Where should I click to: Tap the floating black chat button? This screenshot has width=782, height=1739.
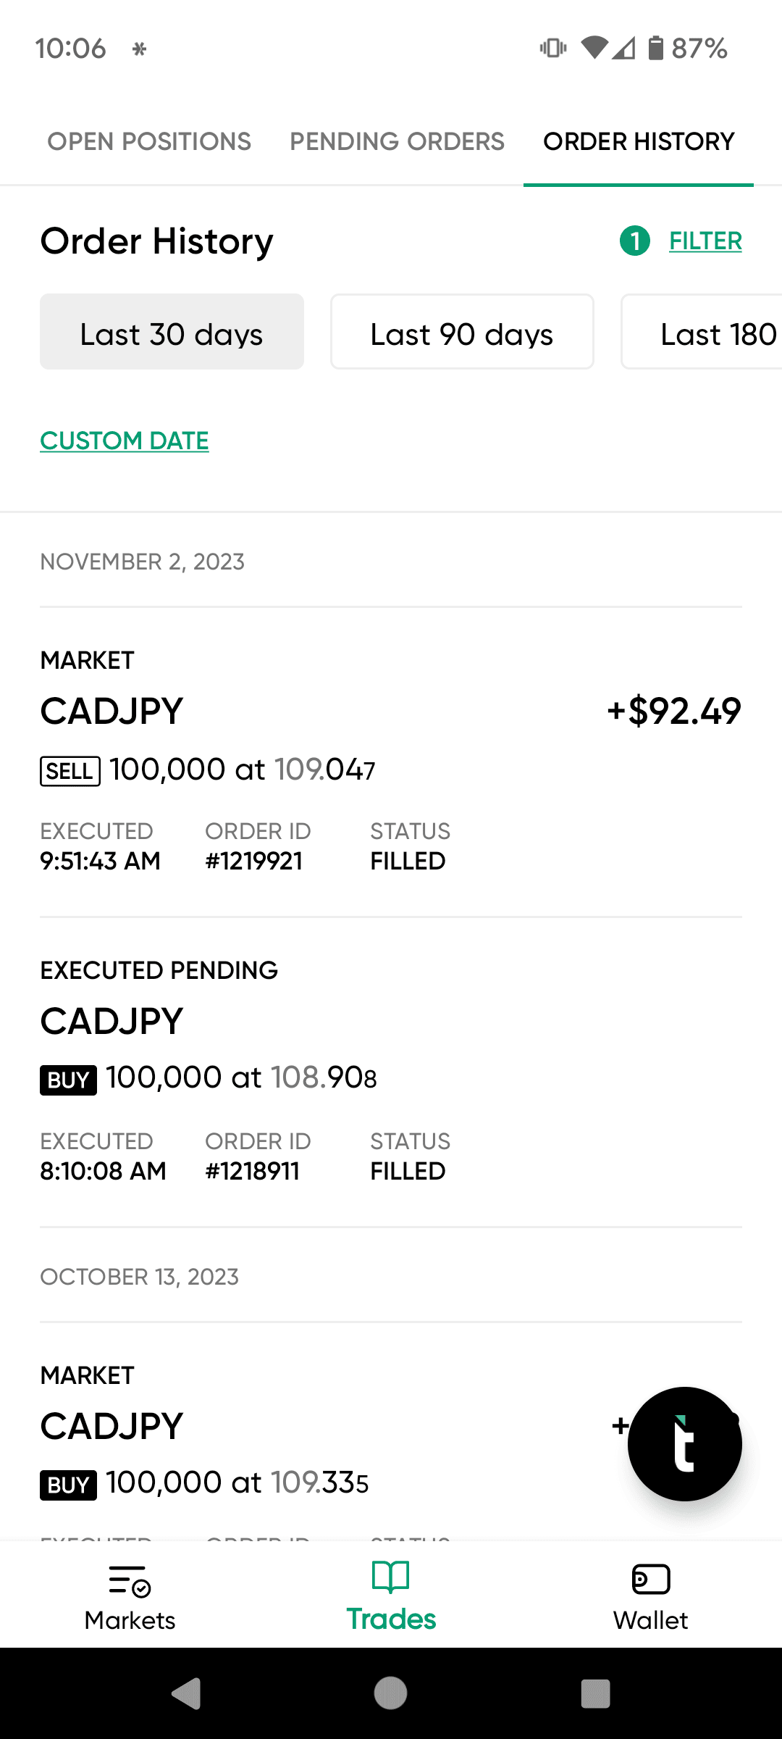pyautogui.click(x=684, y=1443)
